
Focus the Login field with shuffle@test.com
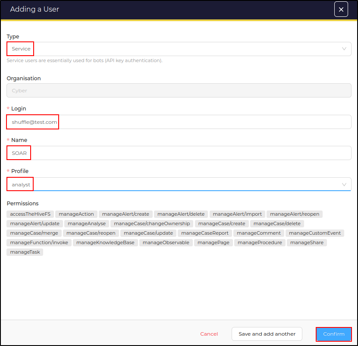click(179, 122)
